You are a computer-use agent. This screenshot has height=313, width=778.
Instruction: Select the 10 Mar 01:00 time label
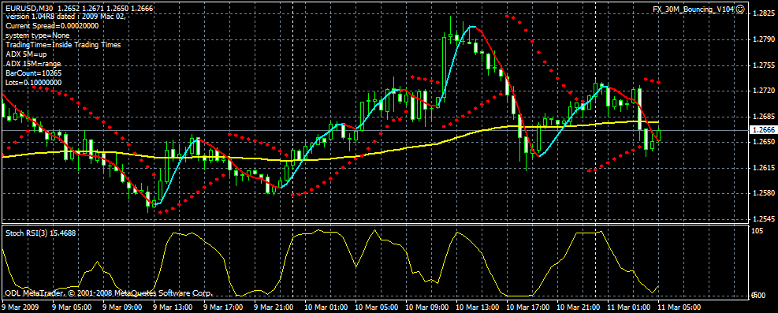tap(324, 307)
